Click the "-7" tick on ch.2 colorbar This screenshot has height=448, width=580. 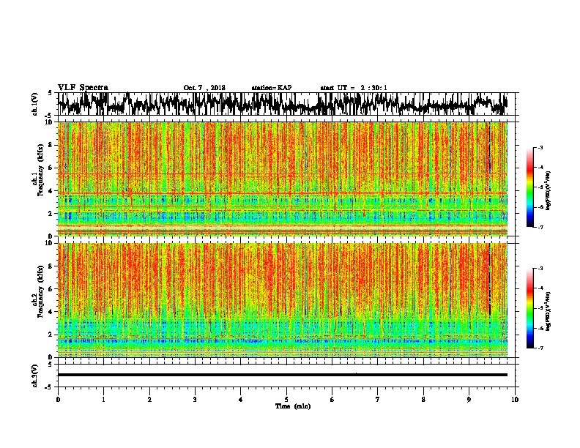click(x=540, y=348)
